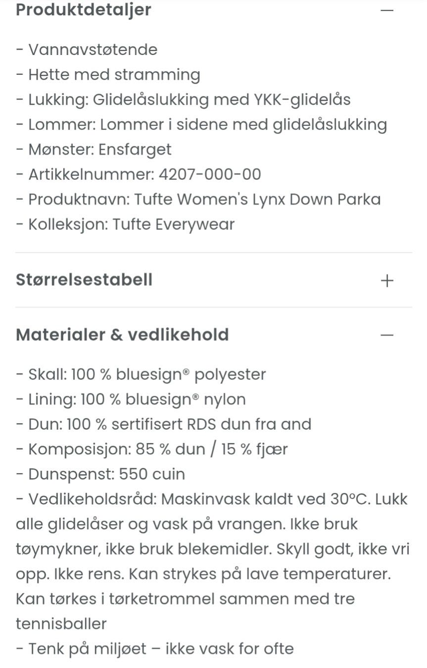Click the Materialer & vedlikehold heading
This screenshot has width=427, height=668.
point(122,335)
